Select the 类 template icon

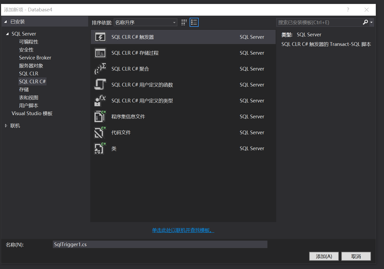tap(100, 148)
